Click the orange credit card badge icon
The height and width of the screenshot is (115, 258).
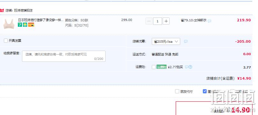click(x=31, y=25)
